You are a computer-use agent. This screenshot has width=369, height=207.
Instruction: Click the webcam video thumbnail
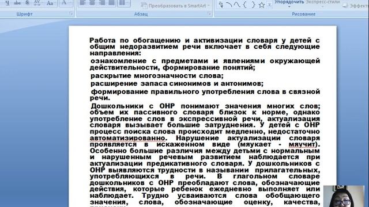(344, 197)
